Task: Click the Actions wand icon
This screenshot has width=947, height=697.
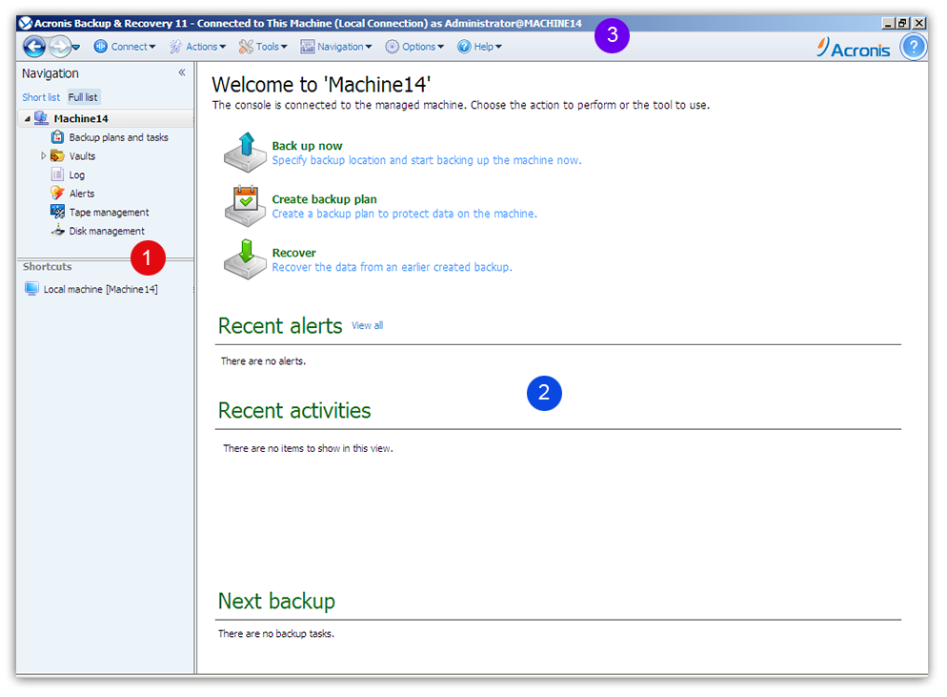Action: tap(175, 47)
